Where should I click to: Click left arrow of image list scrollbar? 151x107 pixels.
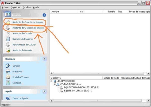[x=51, y=73]
